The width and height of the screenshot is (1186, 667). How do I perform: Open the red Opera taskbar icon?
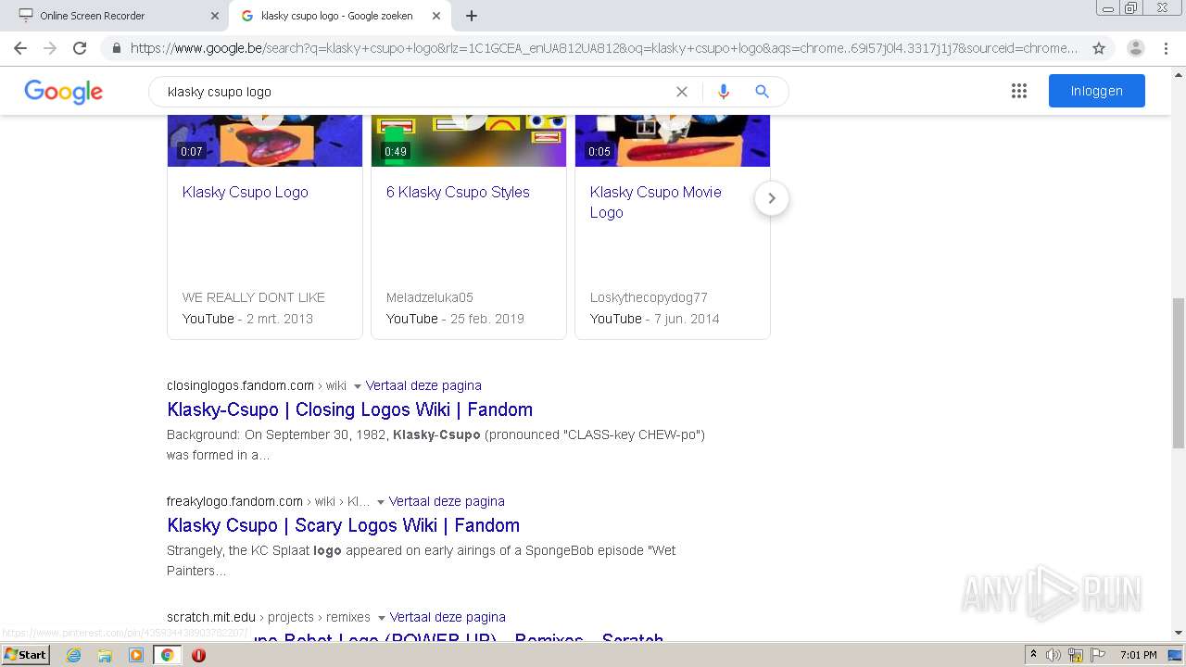coord(198,655)
